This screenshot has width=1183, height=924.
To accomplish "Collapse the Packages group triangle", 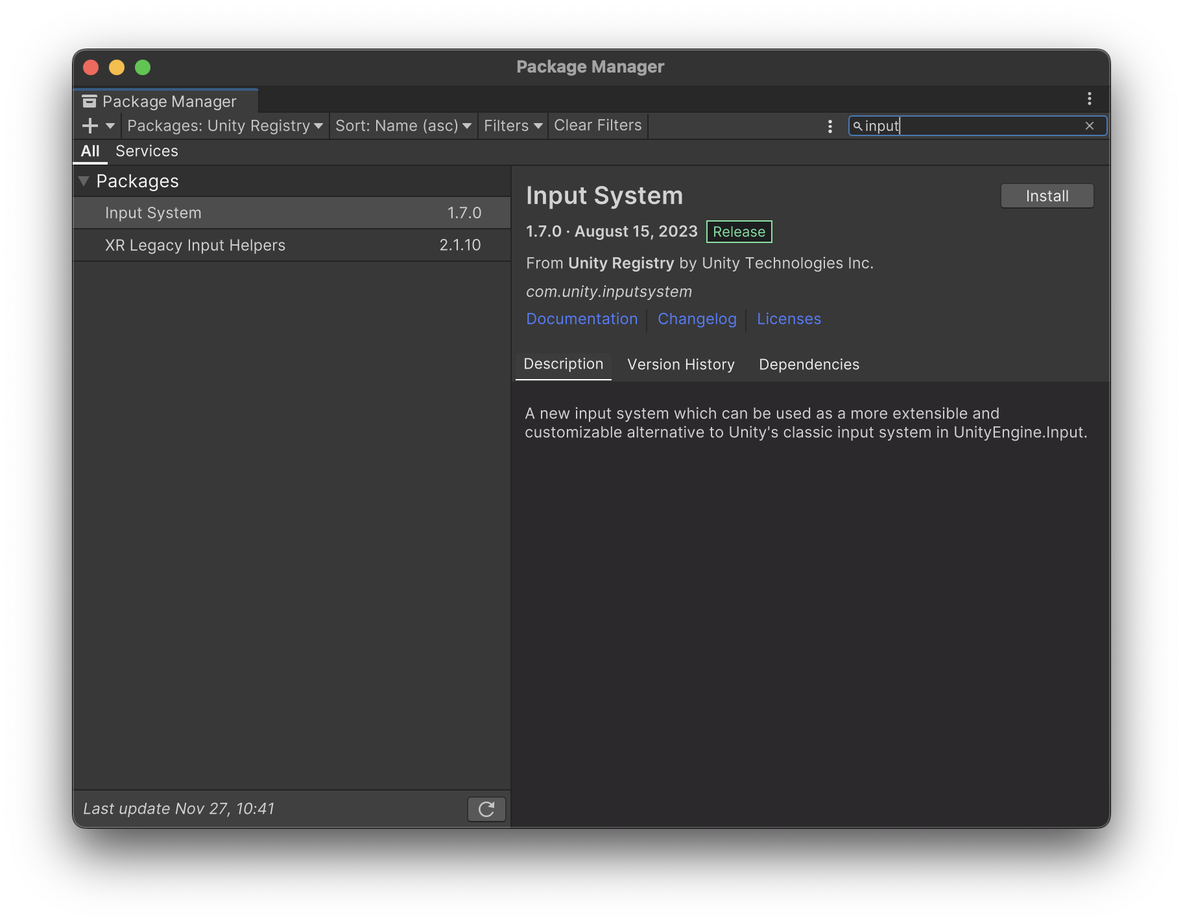I will coord(84,181).
